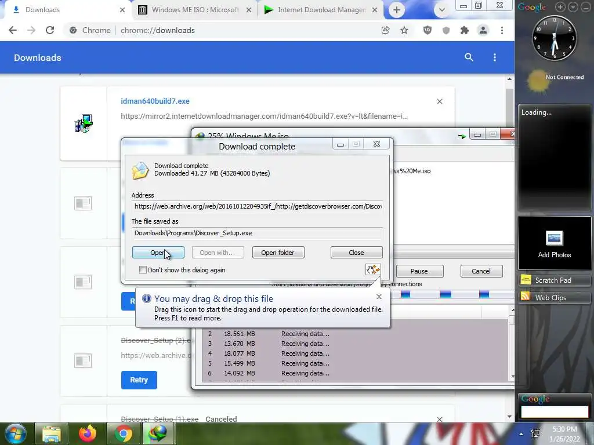This screenshot has width=594, height=445.
Task: Select connection row 6 with 14.092 MB
Action: [x=356, y=373]
